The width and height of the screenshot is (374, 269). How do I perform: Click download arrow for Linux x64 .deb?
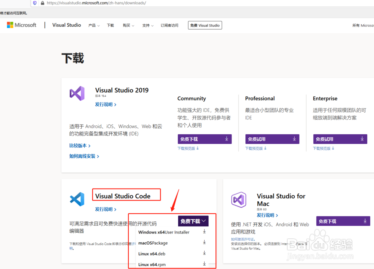pos(205,253)
